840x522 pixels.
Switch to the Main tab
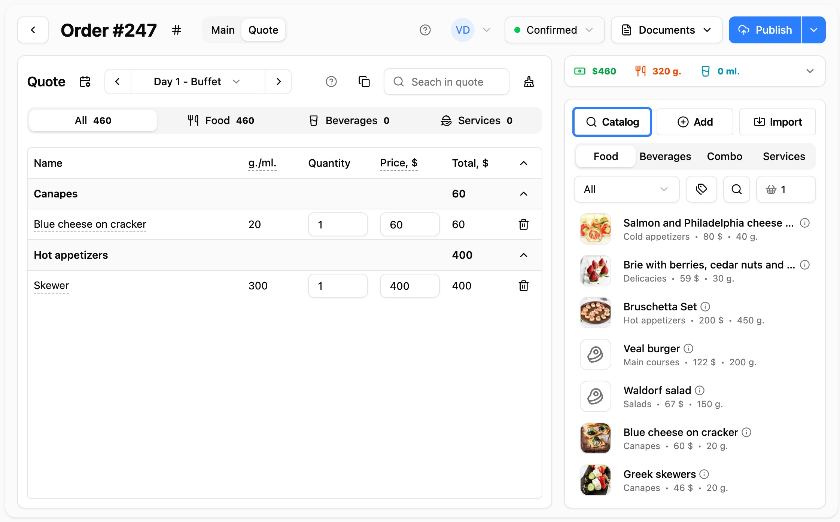tap(223, 30)
